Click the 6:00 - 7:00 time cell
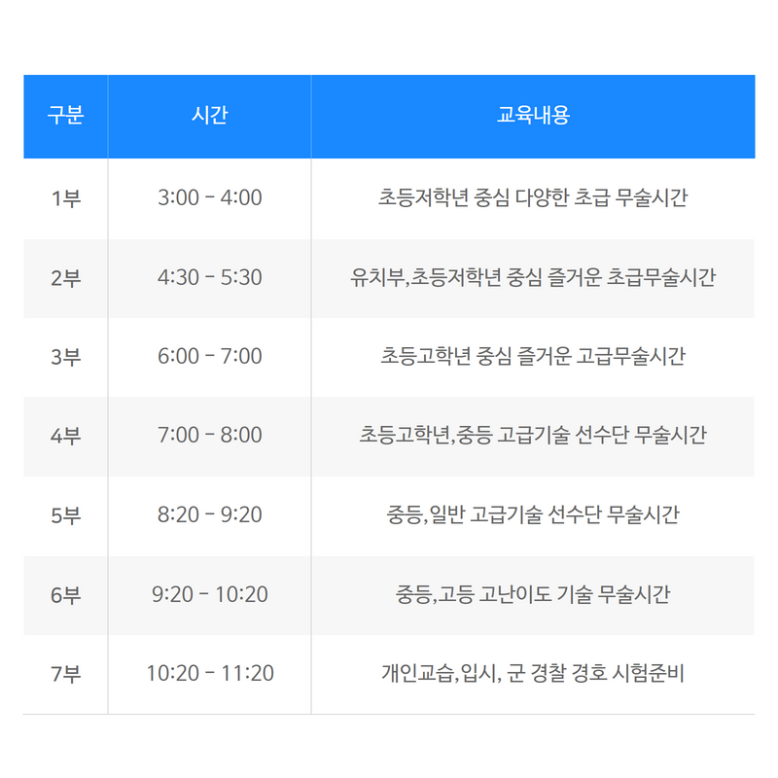 209,356
